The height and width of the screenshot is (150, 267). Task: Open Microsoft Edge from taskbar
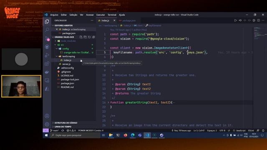133,135
